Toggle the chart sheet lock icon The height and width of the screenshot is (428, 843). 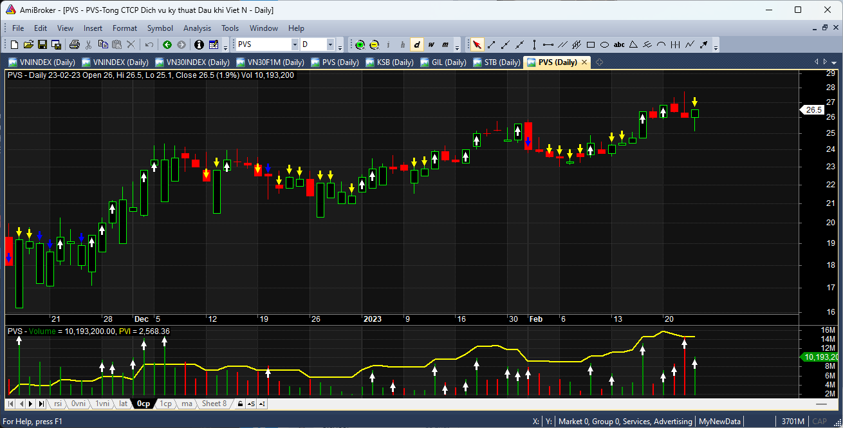pyautogui.click(x=240, y=404)
